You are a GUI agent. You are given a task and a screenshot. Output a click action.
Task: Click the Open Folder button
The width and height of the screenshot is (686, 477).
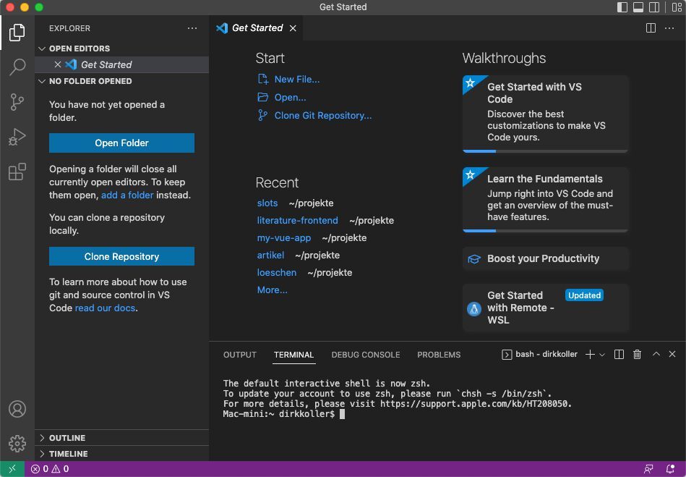click(x=121, y=143)
